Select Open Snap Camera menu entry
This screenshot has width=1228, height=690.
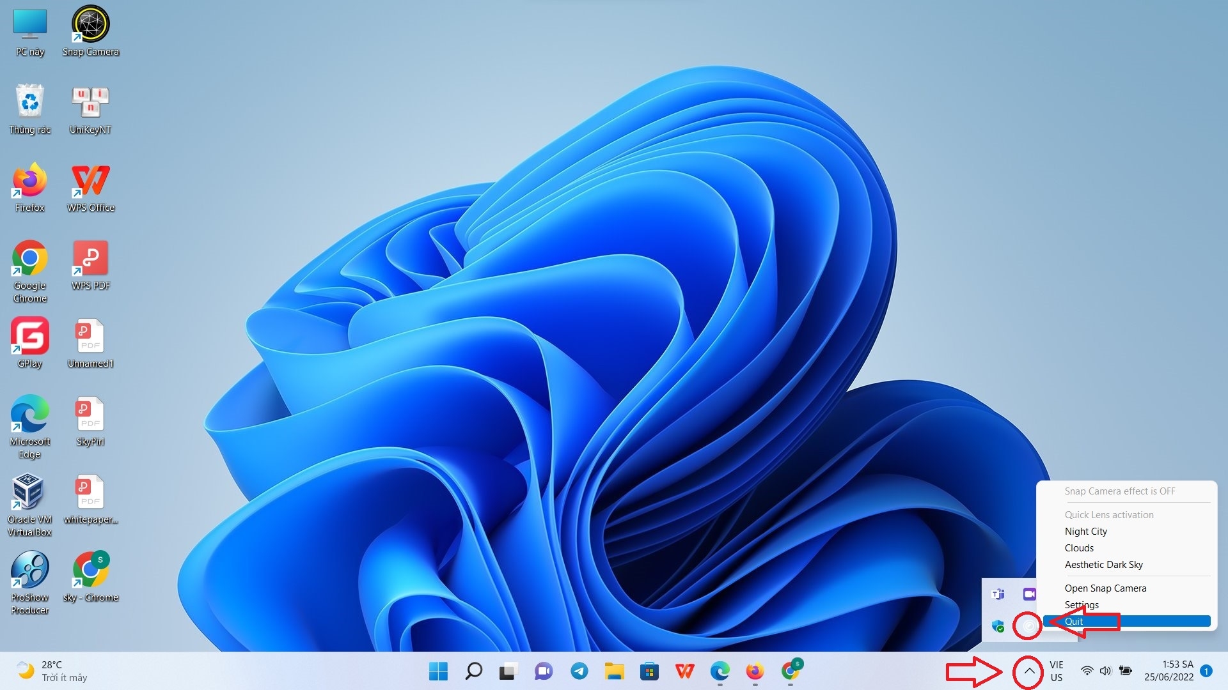point(1105,588)
